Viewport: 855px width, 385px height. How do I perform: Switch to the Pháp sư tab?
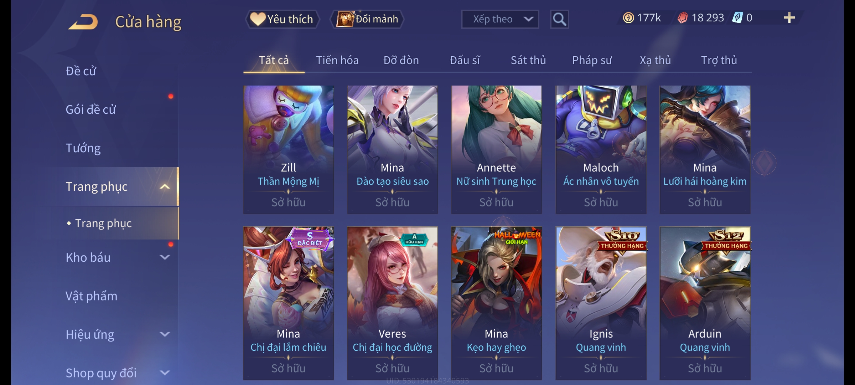tap(592, 60)
